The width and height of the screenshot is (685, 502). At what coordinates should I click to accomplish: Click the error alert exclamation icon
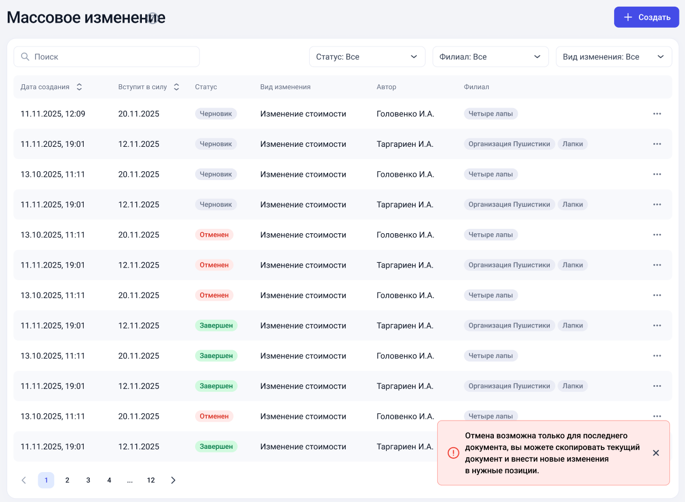point(453,453)
